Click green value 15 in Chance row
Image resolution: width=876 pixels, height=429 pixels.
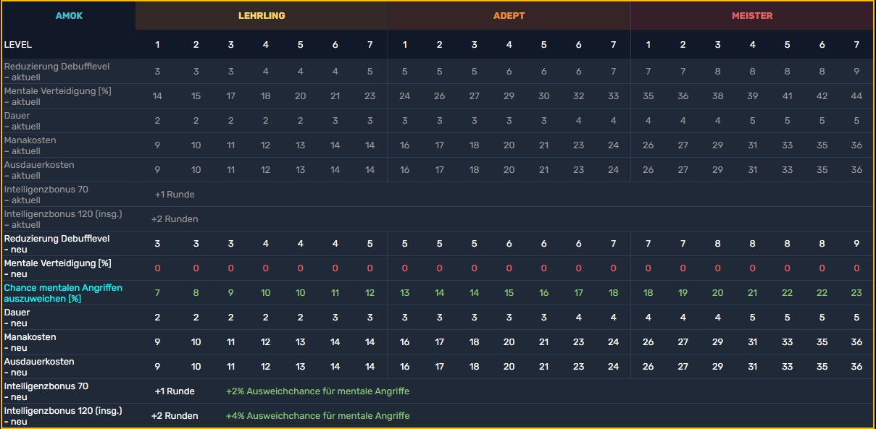click(x=509, y=292)
